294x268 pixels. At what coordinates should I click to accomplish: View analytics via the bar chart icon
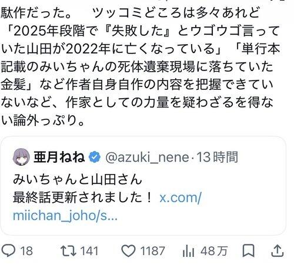tap(188, 251)
